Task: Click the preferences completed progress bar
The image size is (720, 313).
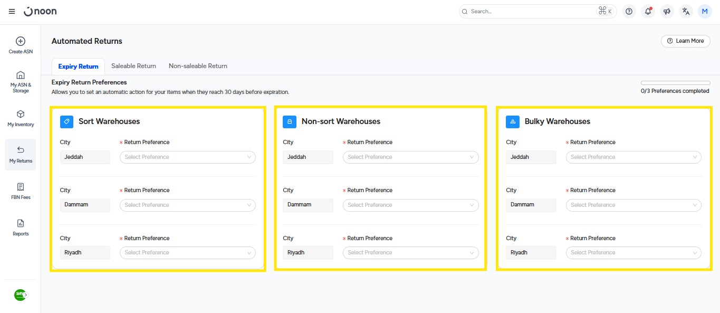Action: (675, 83)
